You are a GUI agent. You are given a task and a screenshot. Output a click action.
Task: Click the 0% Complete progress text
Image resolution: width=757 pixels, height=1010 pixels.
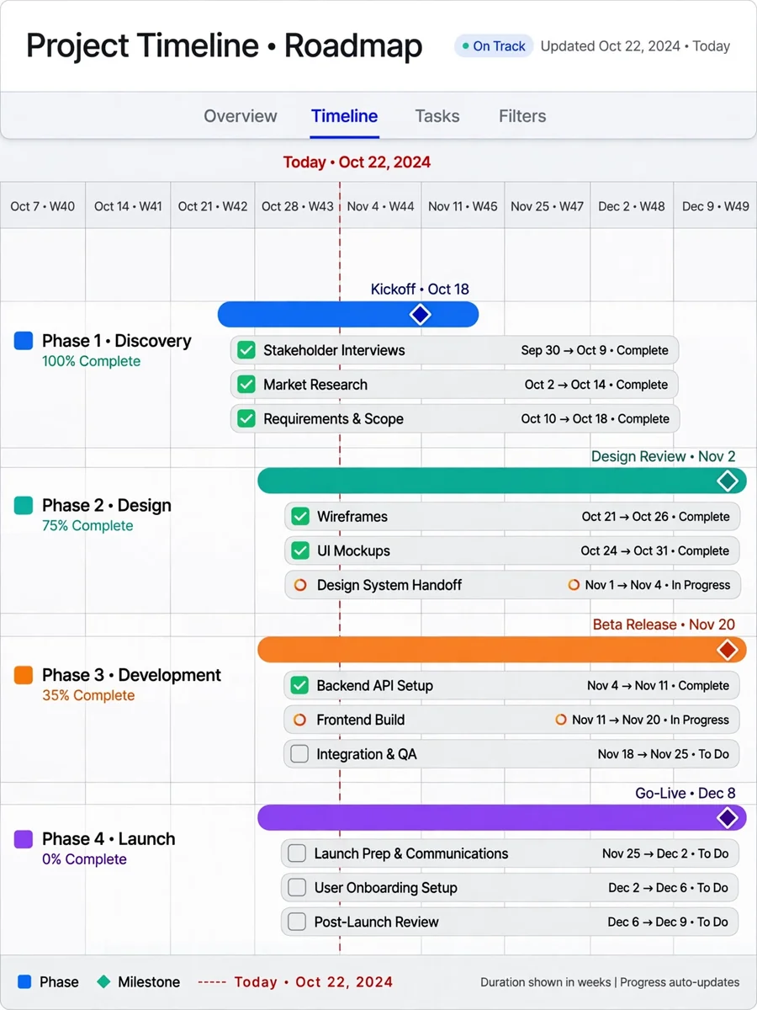click(84, 859)
